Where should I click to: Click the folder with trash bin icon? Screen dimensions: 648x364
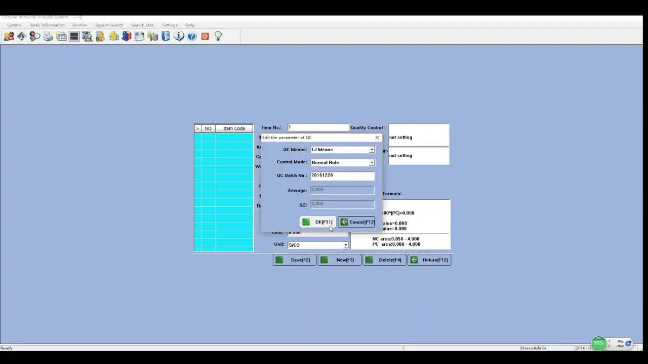[153, 36]
